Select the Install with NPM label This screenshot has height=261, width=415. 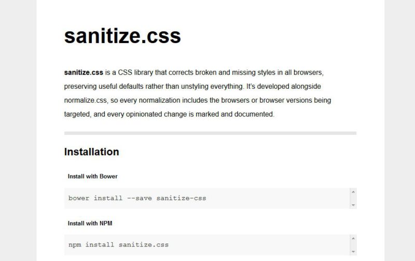[x=90, y=223]
